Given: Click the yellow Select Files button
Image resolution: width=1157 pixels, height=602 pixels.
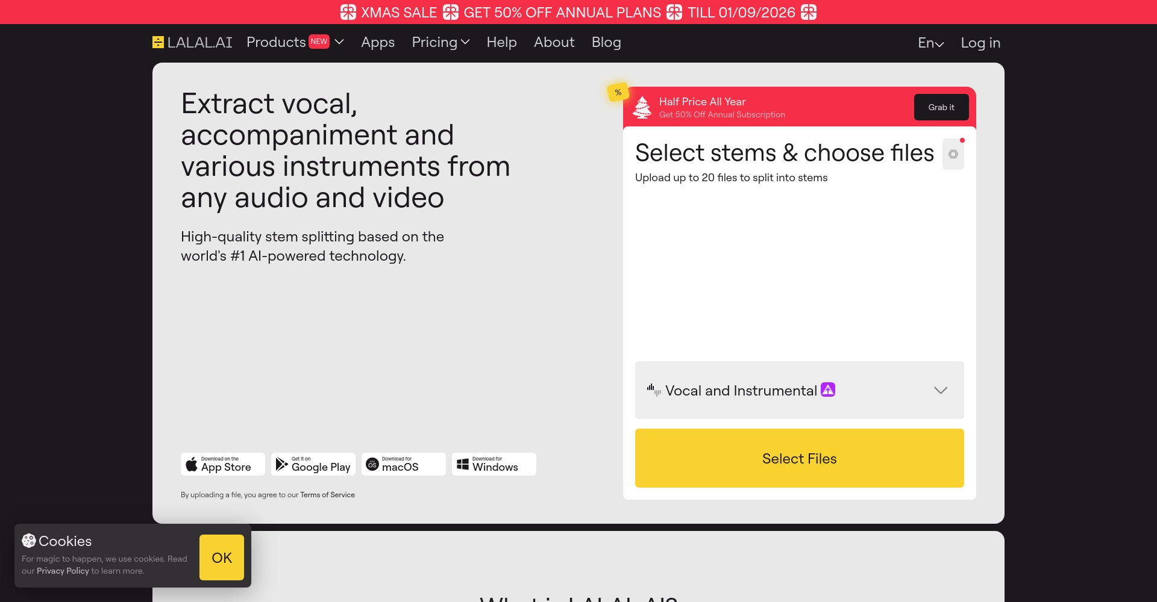Looking at the screenshot, I should tap(799, 458).
